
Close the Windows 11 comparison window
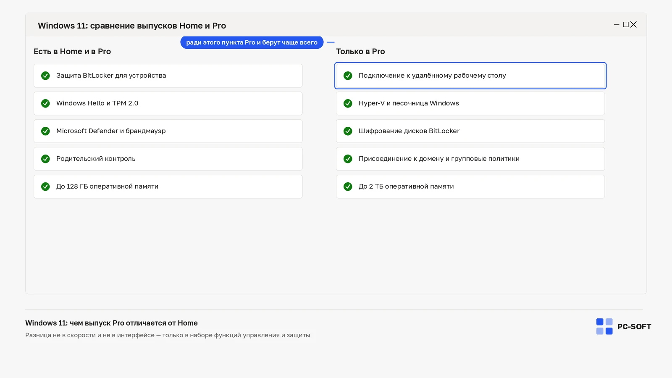point(634,25)
